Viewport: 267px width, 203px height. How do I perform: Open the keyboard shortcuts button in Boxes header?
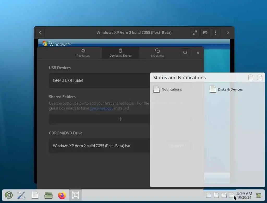(x=205, y=33)
